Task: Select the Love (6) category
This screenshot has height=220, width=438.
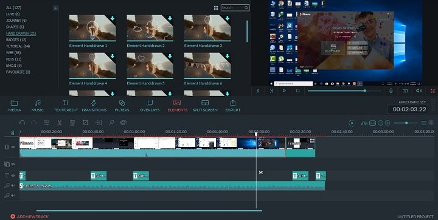Action: click(13, 14)
